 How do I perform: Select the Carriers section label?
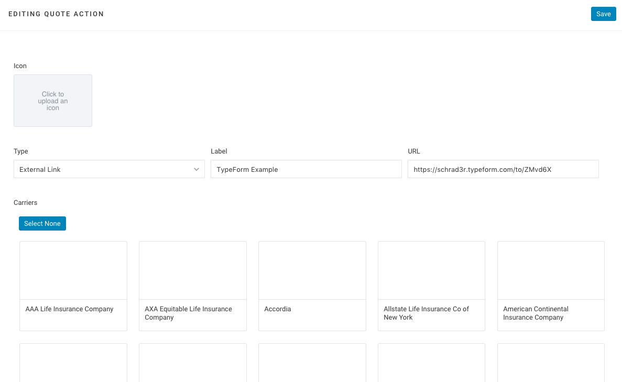[x=25, y=203]
